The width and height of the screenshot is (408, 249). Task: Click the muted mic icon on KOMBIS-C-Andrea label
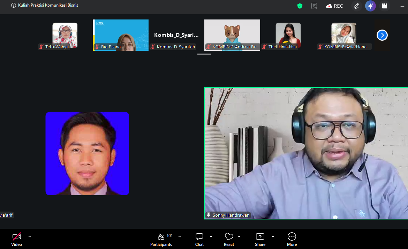point(209,47)
